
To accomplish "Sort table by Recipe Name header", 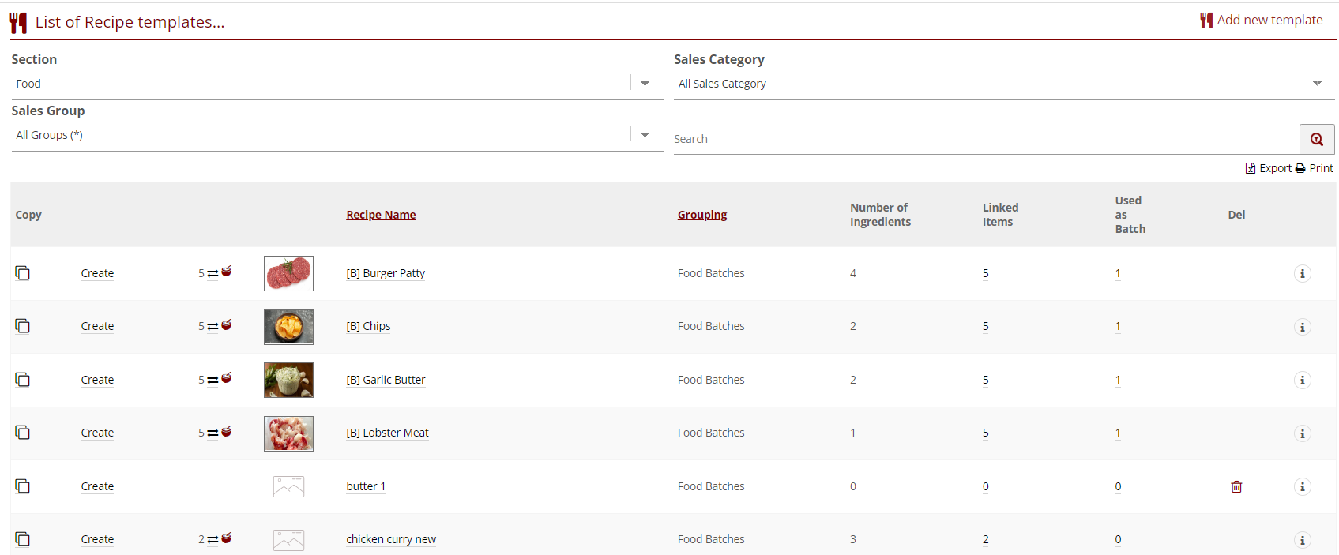I will 381,215.
